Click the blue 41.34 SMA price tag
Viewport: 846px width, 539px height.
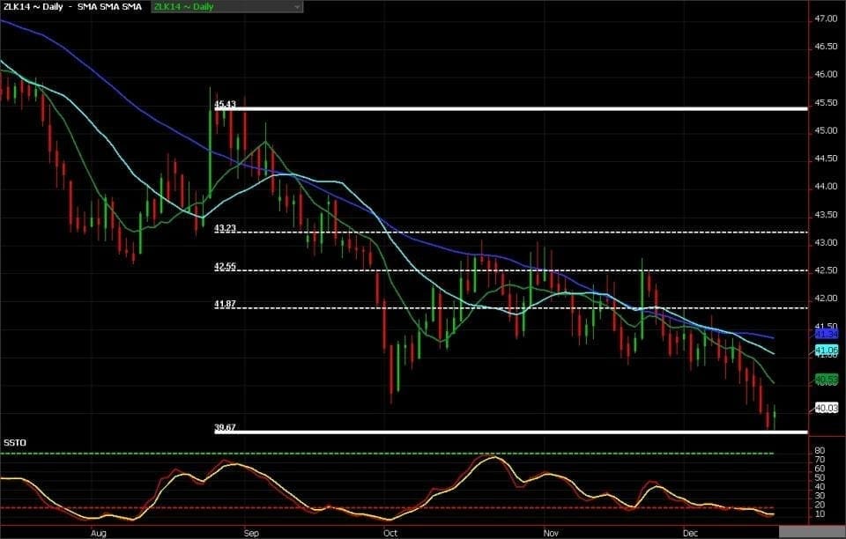[826, 335]
